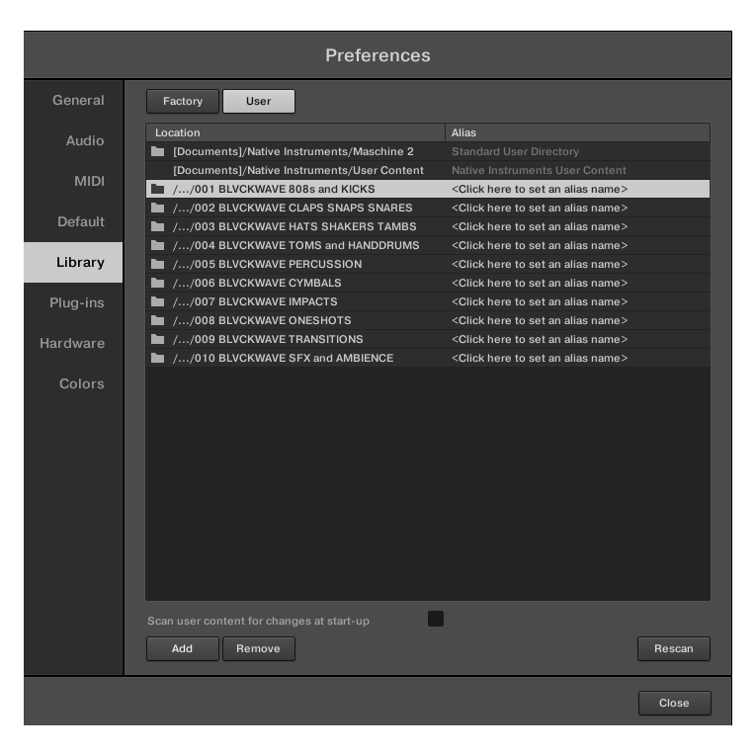756x756 pixels.
Task: Open the Audio preferences page
Action: coord(85,140)
